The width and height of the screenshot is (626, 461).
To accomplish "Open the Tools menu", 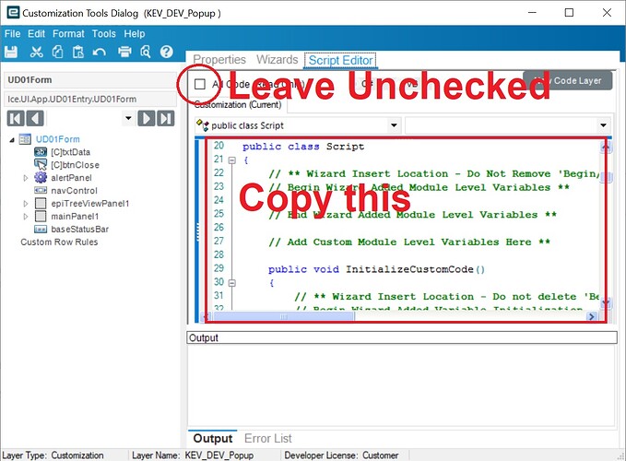I will point(104,34).
